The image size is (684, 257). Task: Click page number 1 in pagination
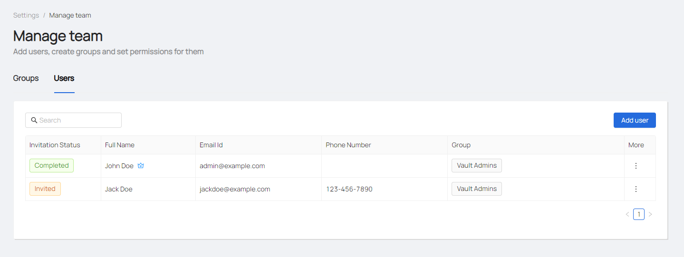(x=639, y=215)
